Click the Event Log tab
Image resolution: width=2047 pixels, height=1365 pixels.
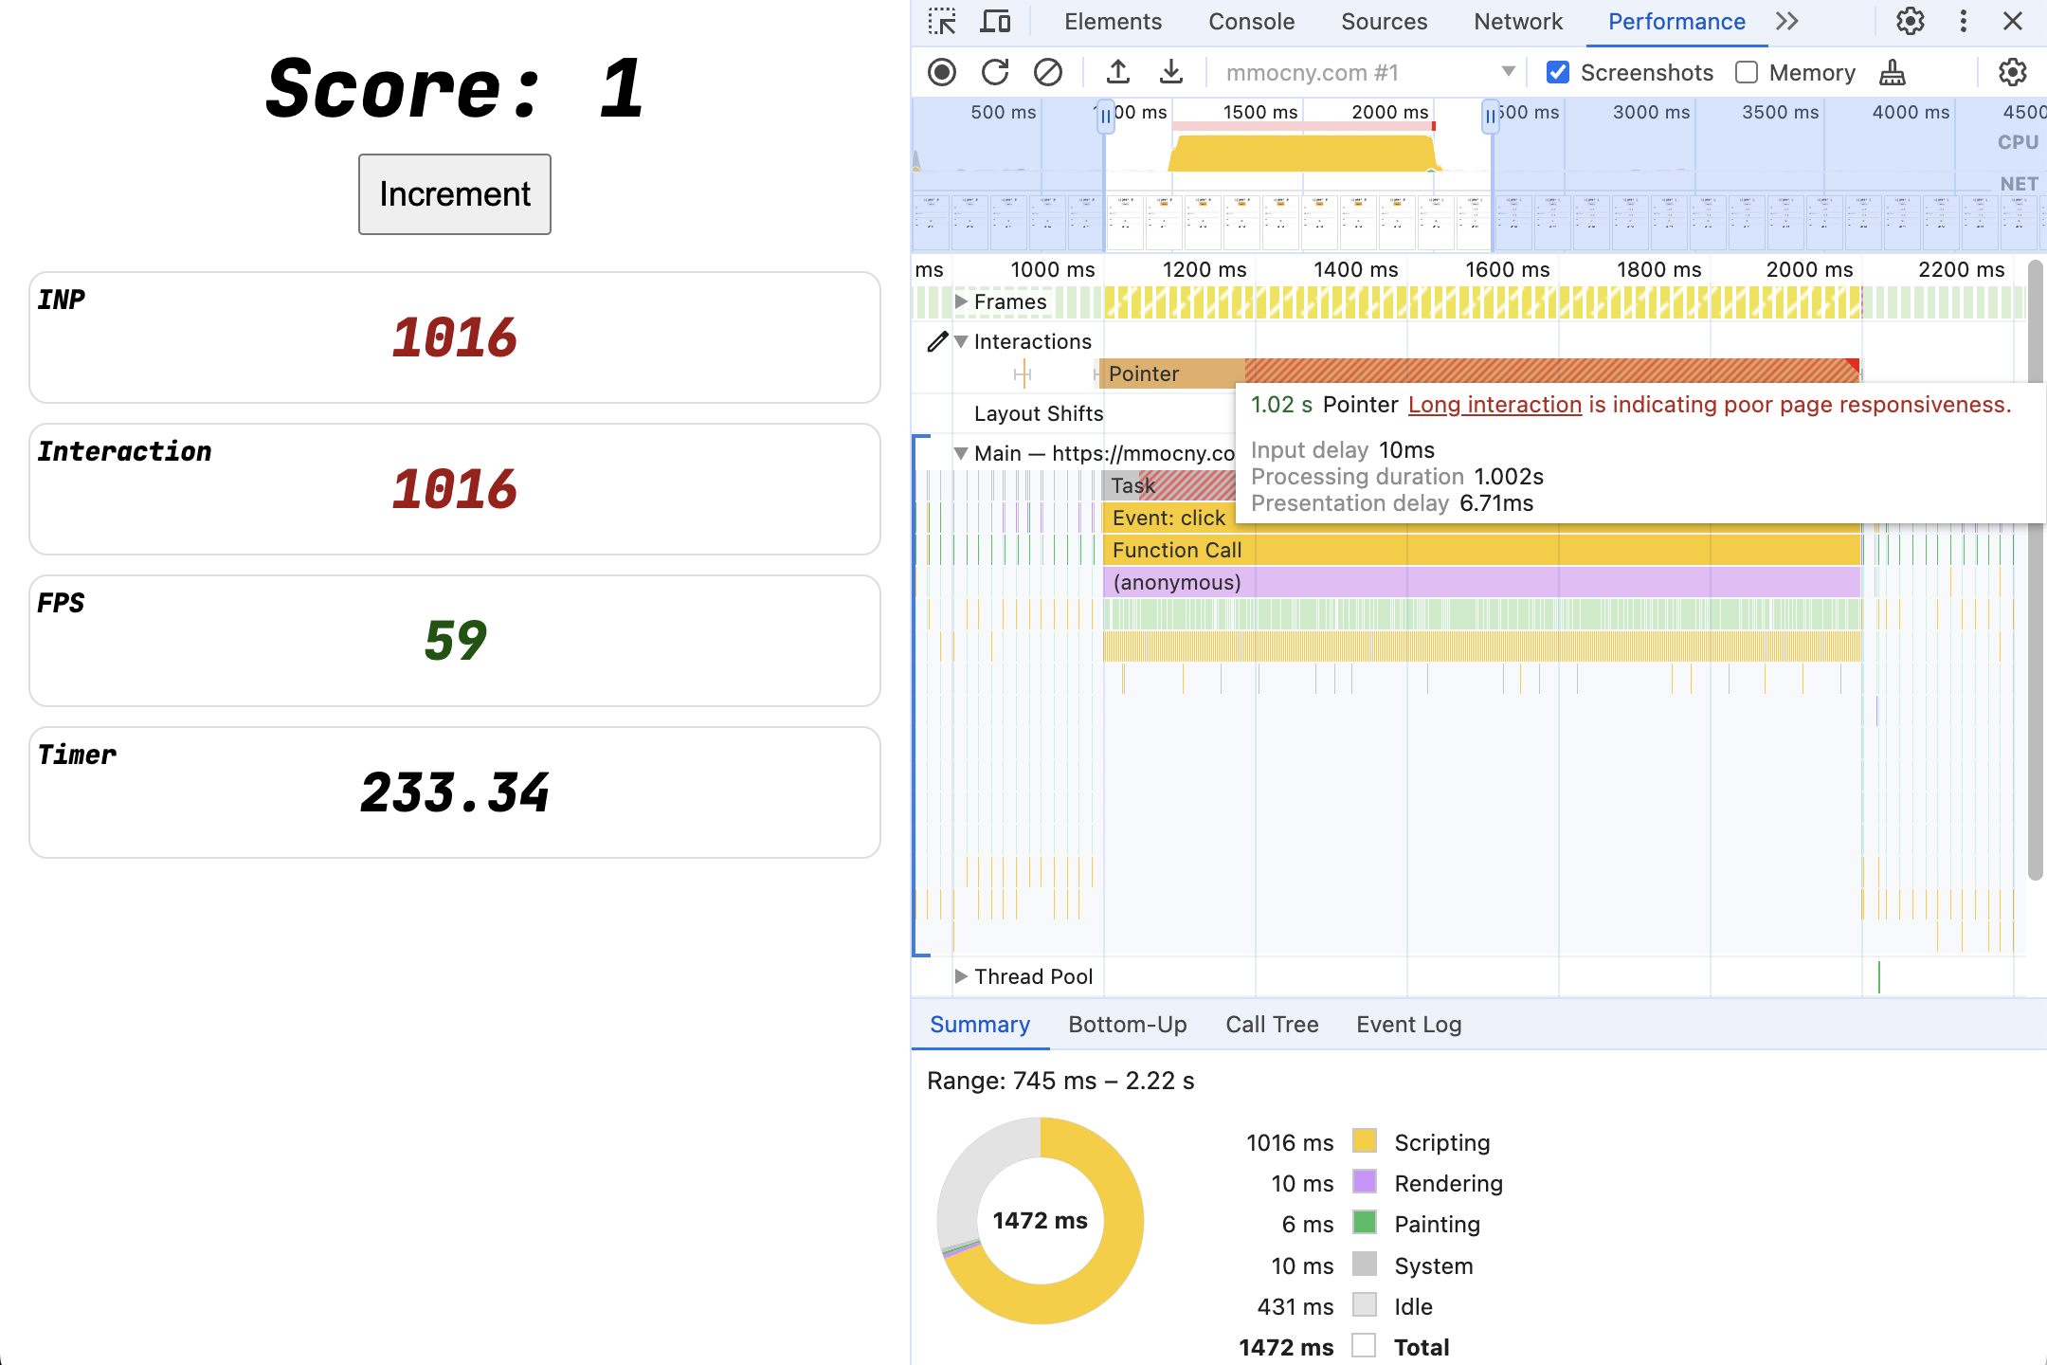(1407, 1024)
